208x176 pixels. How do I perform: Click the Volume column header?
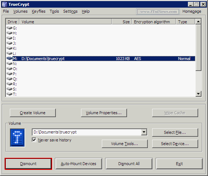[x=66, y=22]
